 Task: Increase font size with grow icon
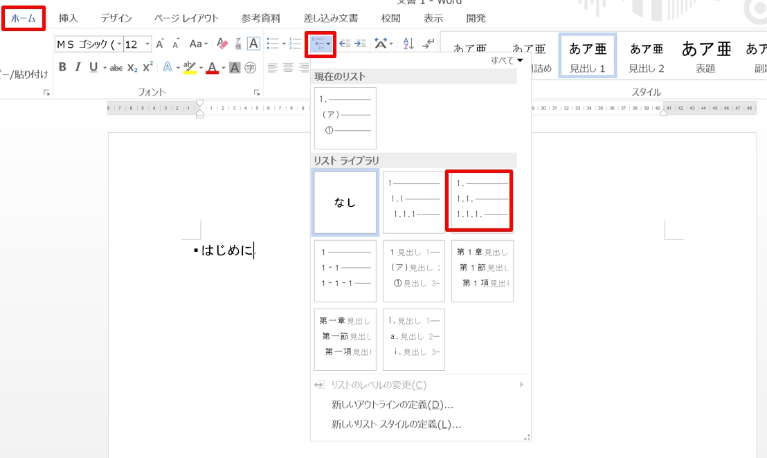[x=160, y=44]
